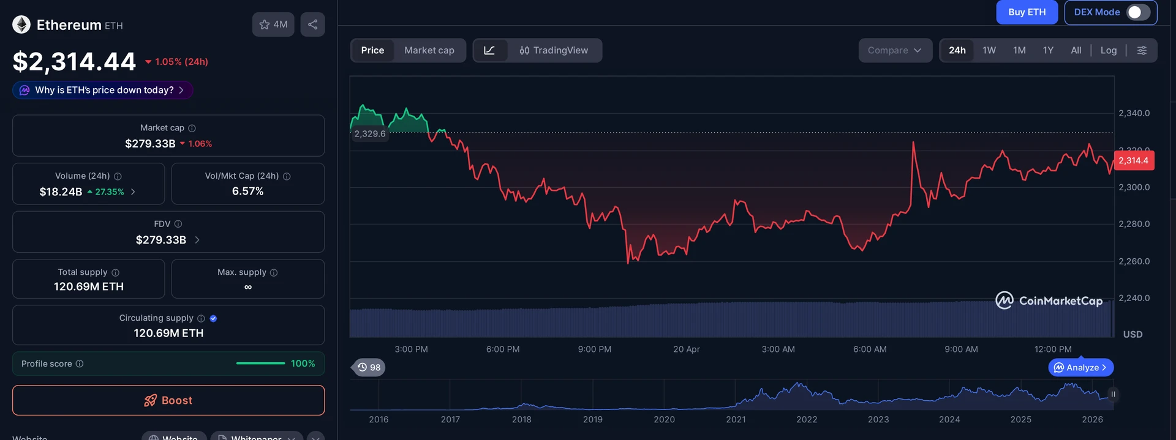
Task: Click the verified circulating supply badge
Action: (213, 318)
